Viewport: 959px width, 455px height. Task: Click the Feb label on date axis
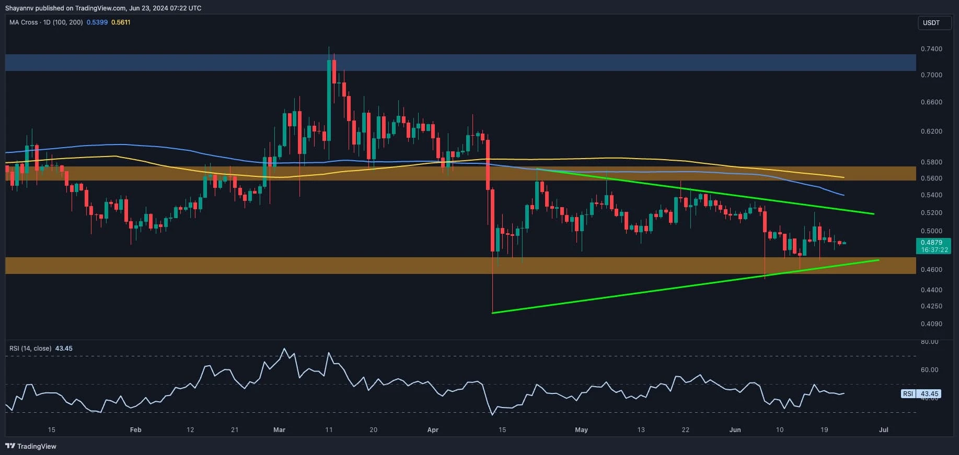pyautogui.click(x=135, y=430)
